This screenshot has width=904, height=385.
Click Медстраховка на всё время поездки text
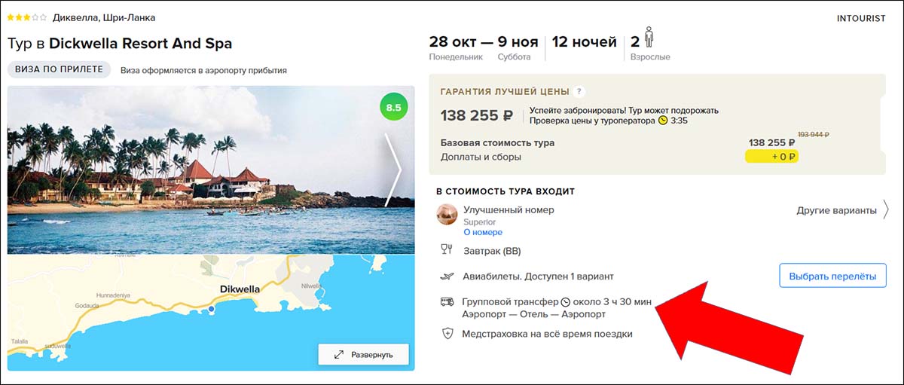tap(548, 334)
